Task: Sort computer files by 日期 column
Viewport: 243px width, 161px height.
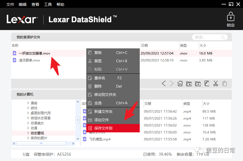Action: pos(148,103)
